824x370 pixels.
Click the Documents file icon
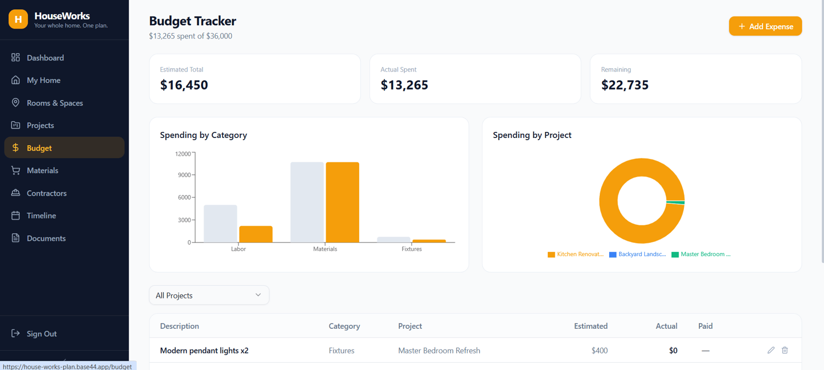point(15,238)
